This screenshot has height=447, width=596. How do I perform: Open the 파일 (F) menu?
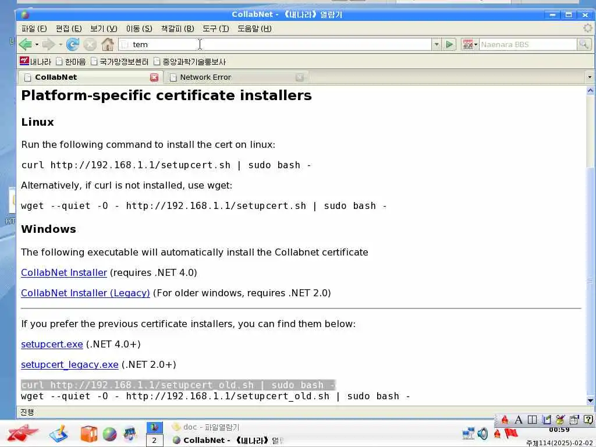click(34, 29)
